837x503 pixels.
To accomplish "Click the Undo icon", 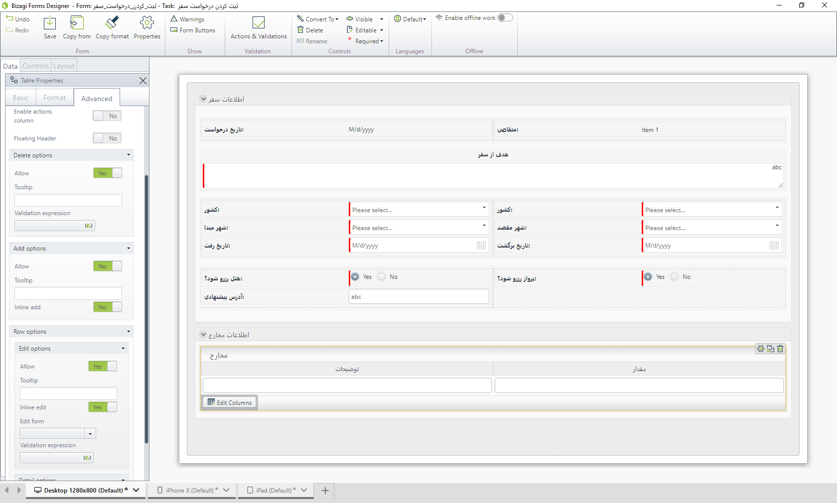I will pyautogui.click(x=9, y=18).
